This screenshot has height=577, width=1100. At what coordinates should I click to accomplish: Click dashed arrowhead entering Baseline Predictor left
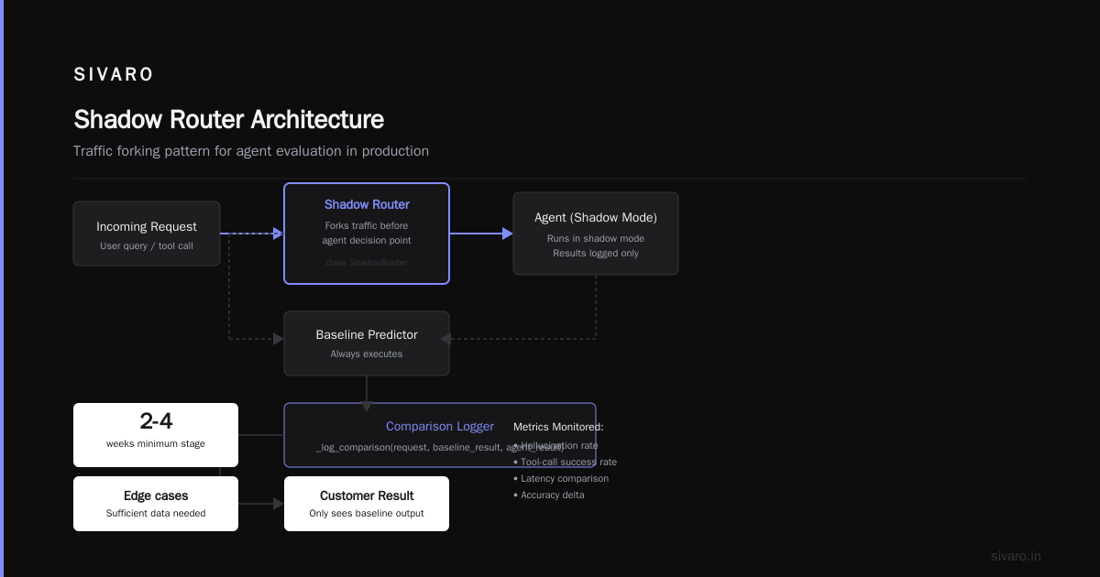[x=279, y=339]
